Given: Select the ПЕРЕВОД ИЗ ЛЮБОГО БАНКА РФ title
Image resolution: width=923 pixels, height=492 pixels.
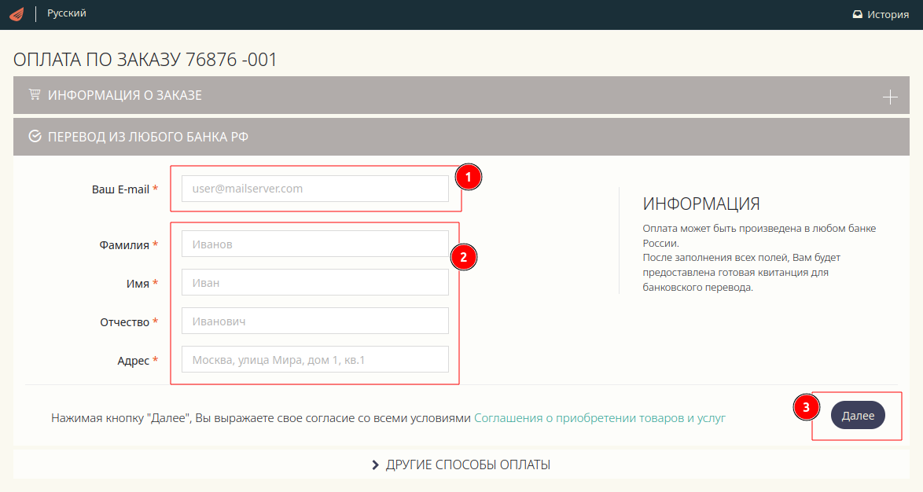Looking at the screenshot, I should pyautogui.click(x=149, y=137).
